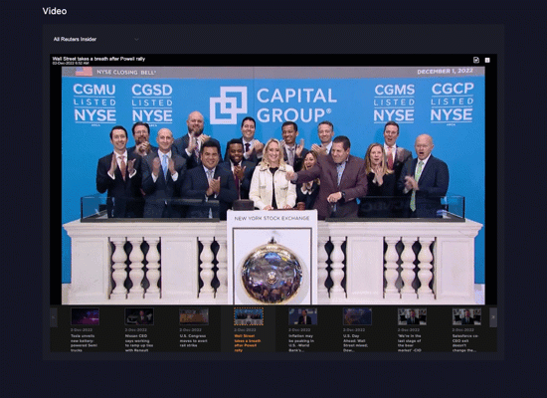Go to next thumbnails with right carousel arrow
This screenshot has width=547, height=398.
click(493, 317)
